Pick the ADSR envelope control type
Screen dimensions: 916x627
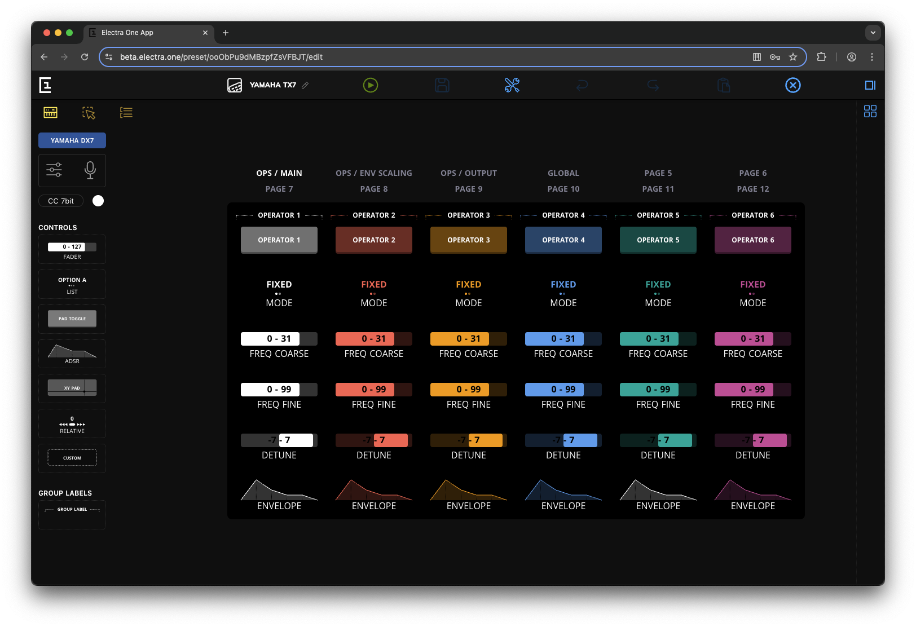[x=72, y=354]
